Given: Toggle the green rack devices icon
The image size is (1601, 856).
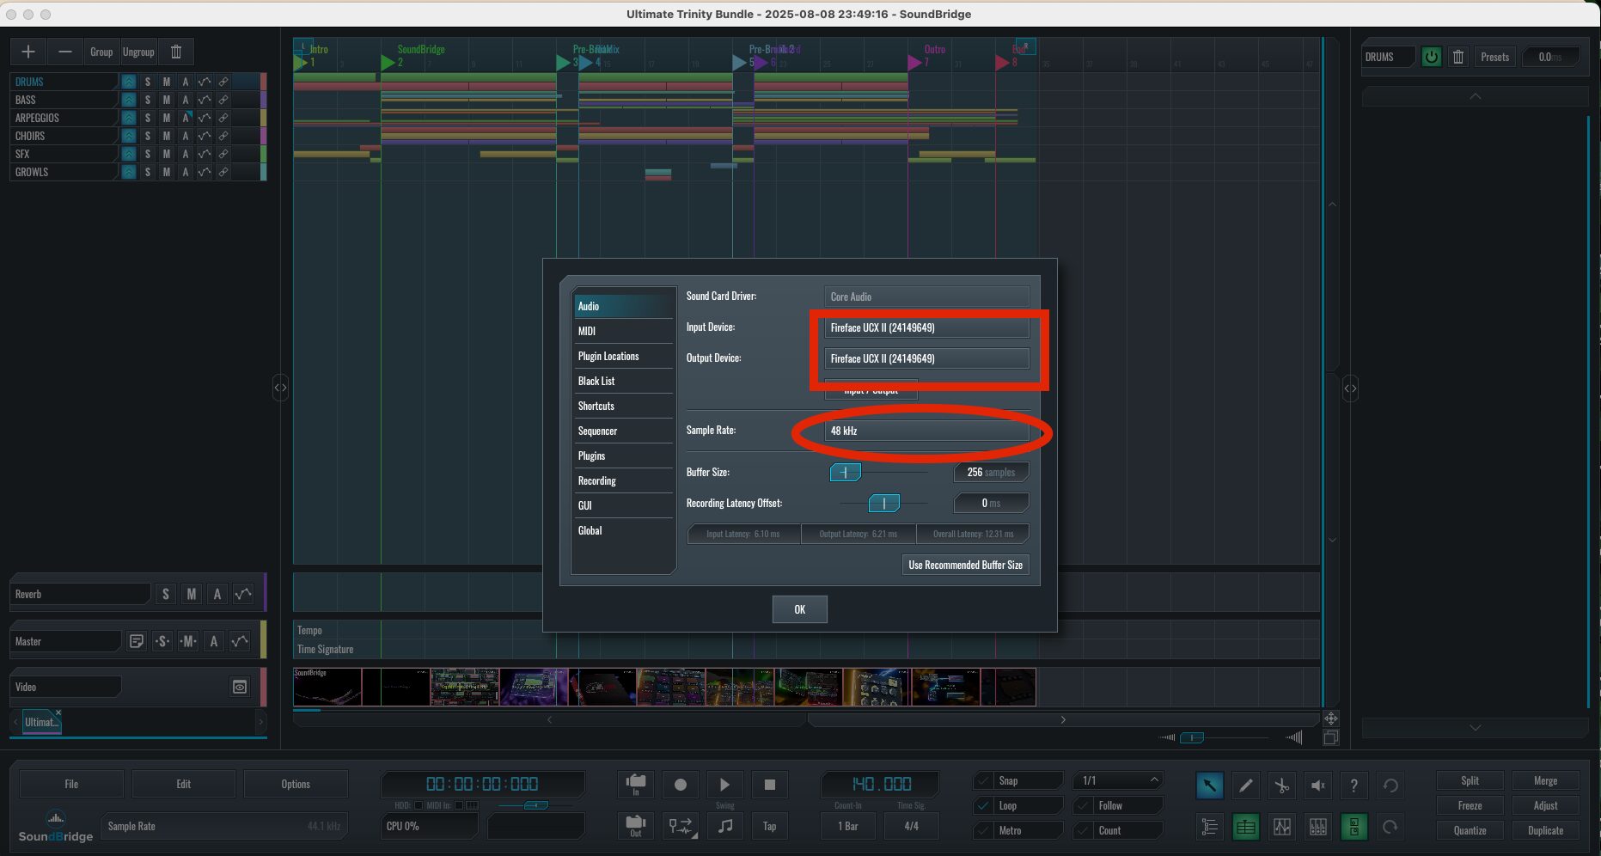Looking at the screenshot, I should pyautogui.click(x=1354, y=827).
